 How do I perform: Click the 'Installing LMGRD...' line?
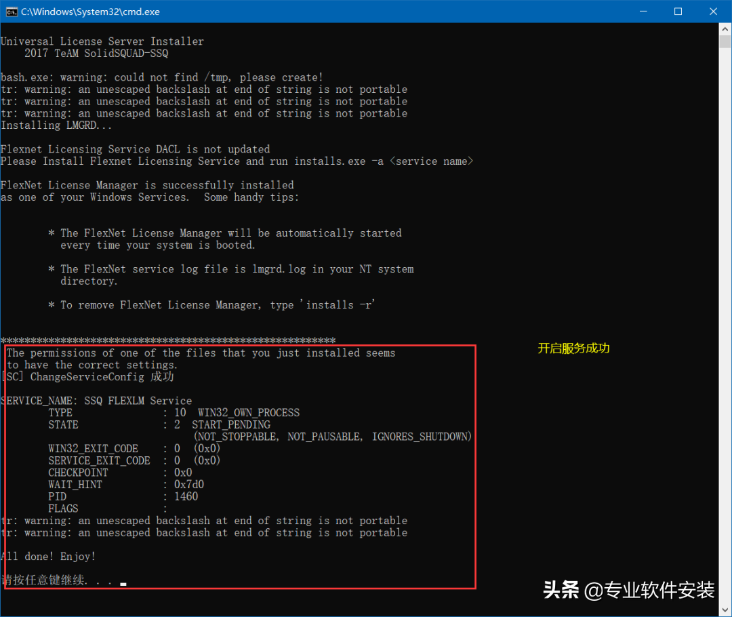point(56,125)
